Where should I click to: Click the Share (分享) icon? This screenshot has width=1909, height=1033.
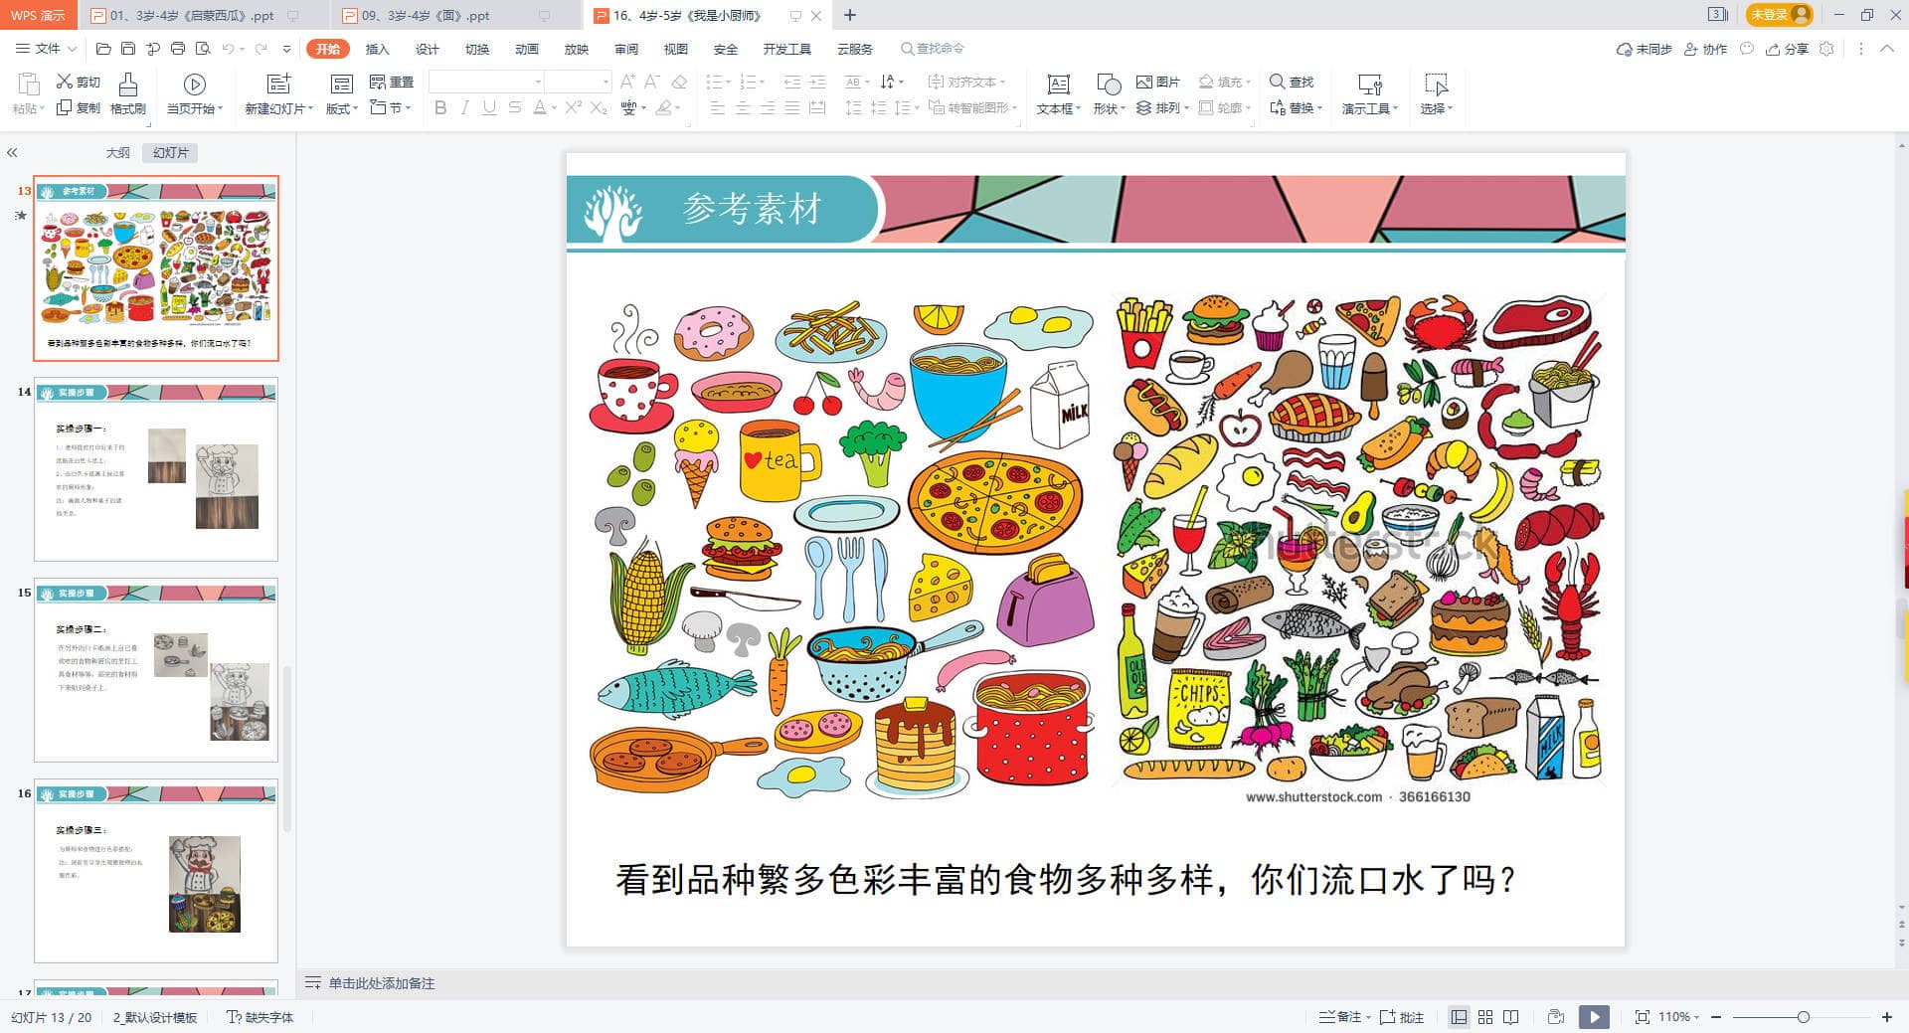tap(1787, 49)
